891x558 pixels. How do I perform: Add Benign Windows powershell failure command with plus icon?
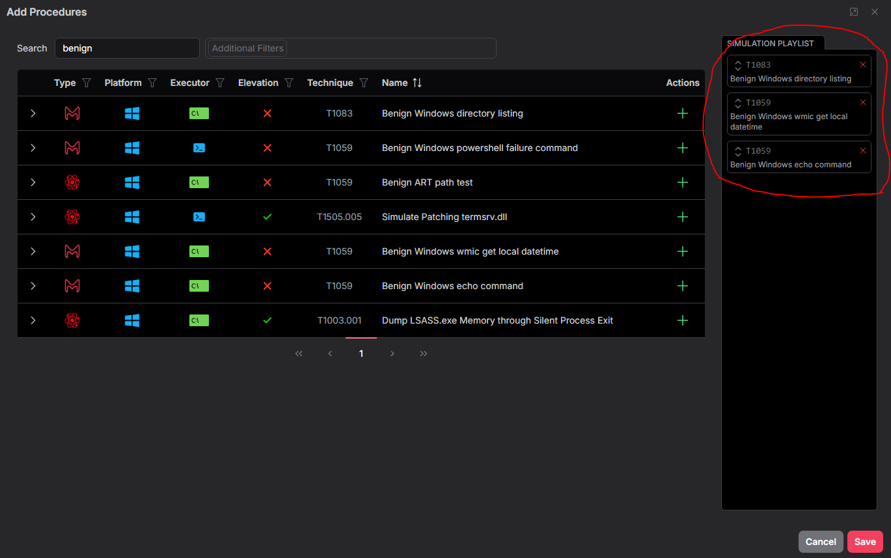682,148
